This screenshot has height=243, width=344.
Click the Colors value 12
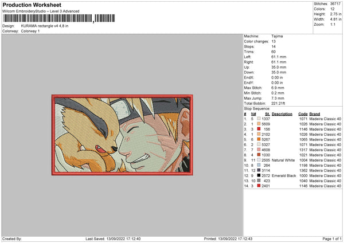[333, 9]
